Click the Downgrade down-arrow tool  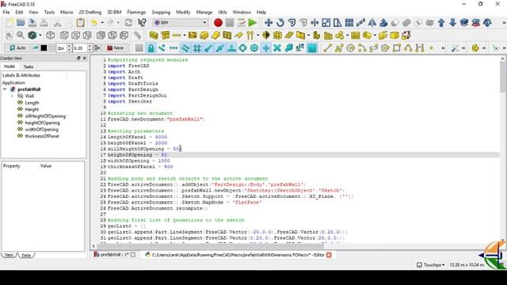452,23
